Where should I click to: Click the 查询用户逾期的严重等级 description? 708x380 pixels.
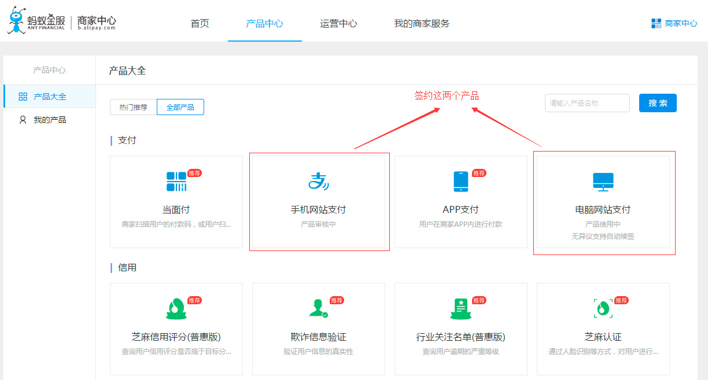click(x=461, y=351)
